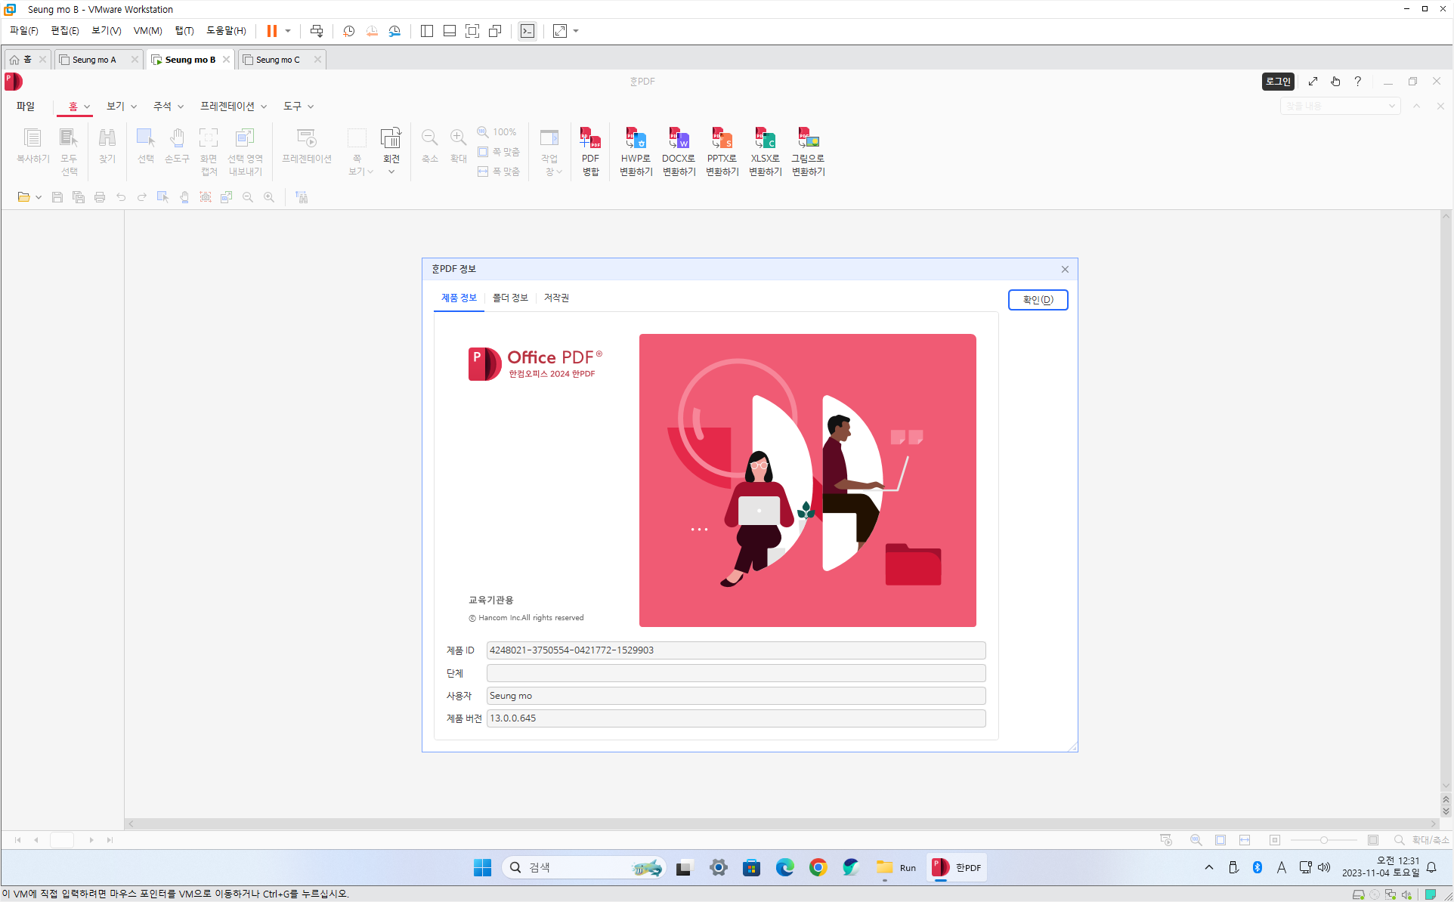Adjust the zoom slider in status bar
The width and height of the screenshot is (1454, 902).
[x=1323, y=840]
